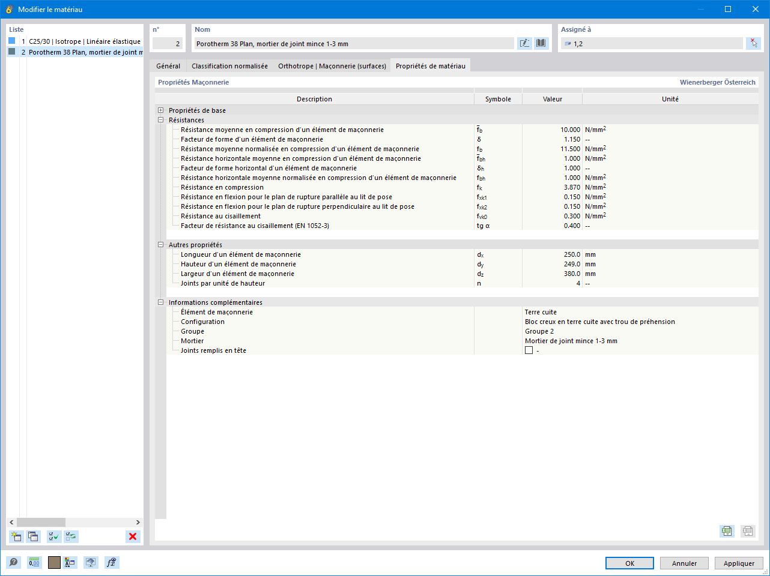This screenshot has height=576, width=770.
Task: Click the list's right scroll arrow
Action: (x=138, y=523)
